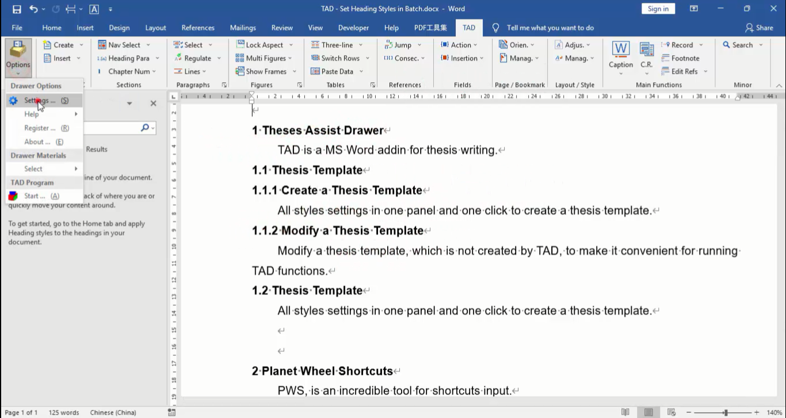Click the Search tool in Minor group
786x418 pixels.
point(738,45)
